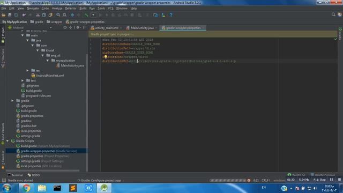Click the Save All toolbar icon
The image size is (343, 193).
pos(10,15)
